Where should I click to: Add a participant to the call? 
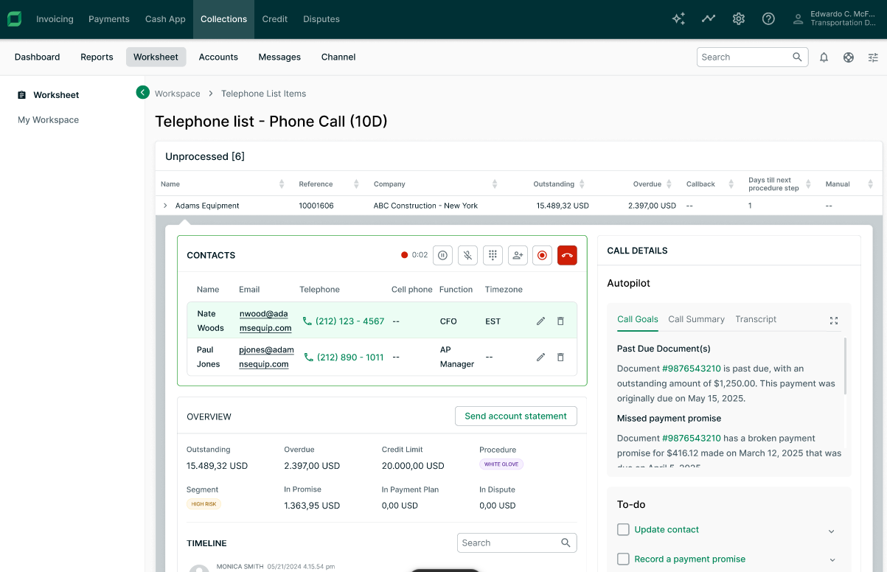coord(518,255)
